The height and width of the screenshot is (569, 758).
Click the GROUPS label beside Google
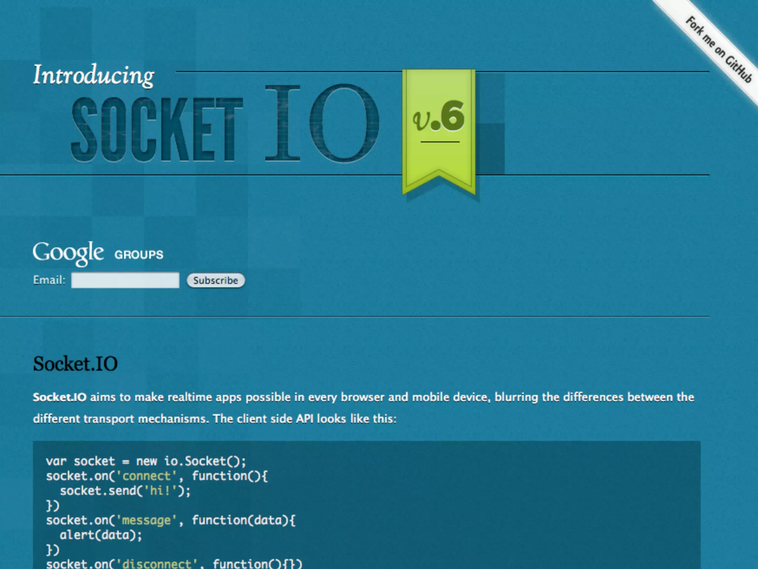tap(139, 255)
